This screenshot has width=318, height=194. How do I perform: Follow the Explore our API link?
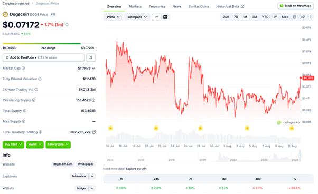[136, 169]
